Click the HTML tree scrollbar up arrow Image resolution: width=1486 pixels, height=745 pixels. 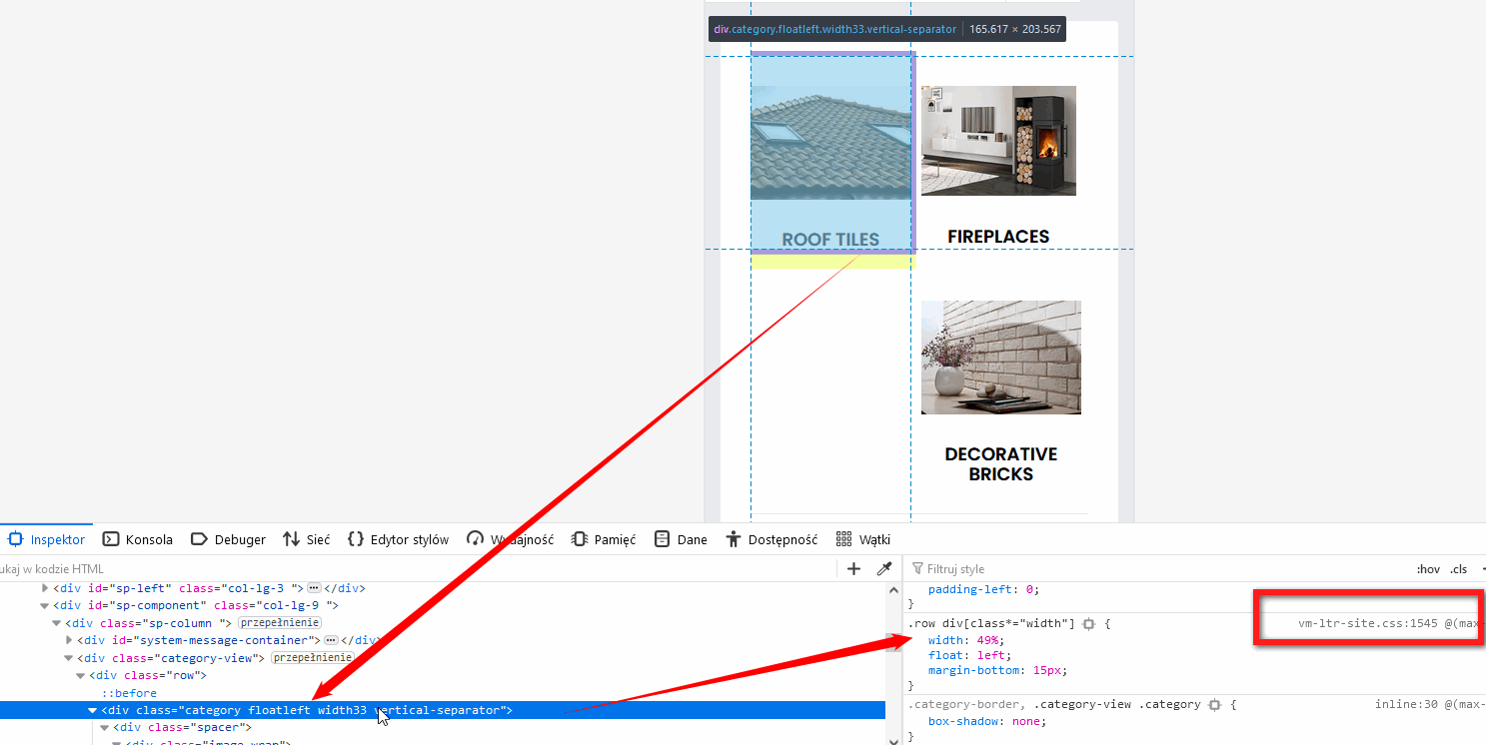[893, 590]
